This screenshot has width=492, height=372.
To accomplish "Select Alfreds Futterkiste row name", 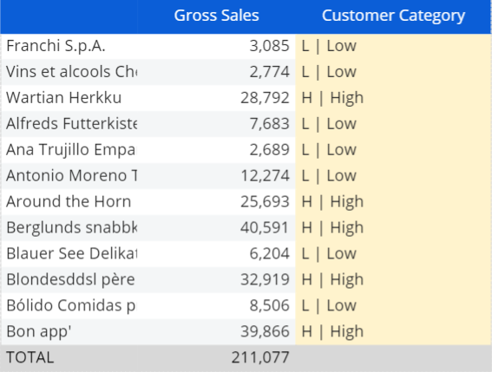I will tap(71, 124).
